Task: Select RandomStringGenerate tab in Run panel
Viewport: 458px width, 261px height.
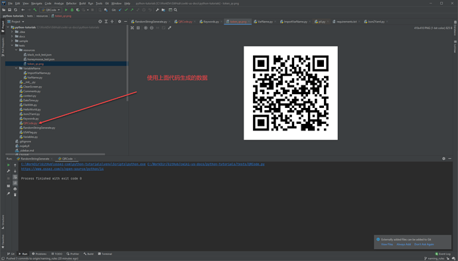Action: (35, 159)
